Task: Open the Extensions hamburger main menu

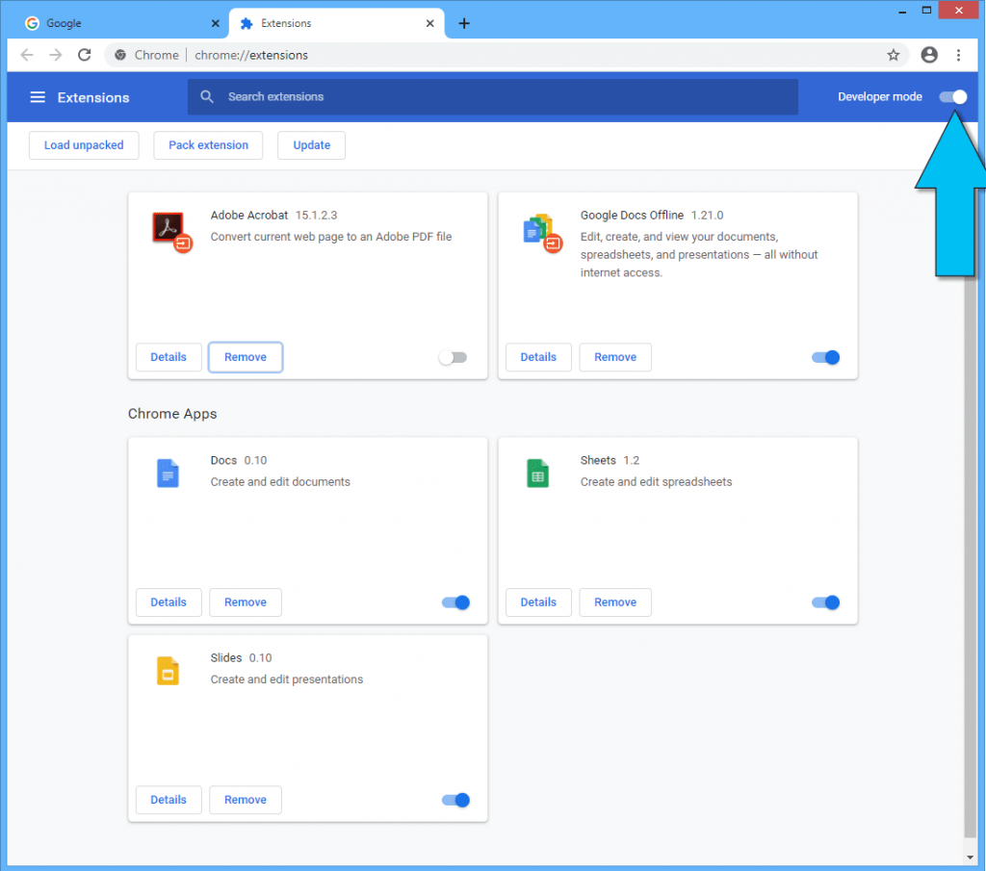Action: (x=38, y=97)
